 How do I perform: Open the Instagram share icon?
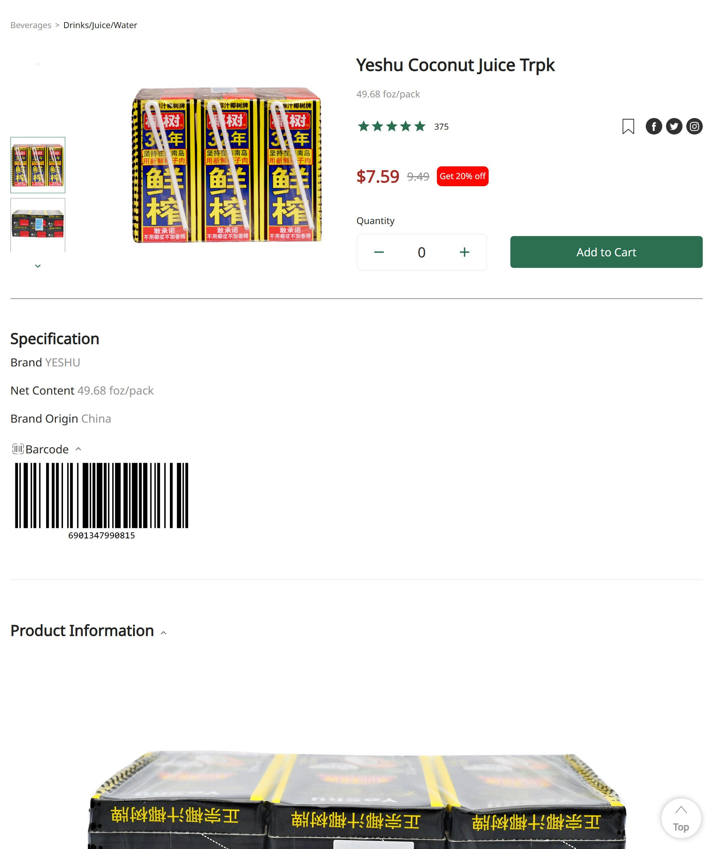click(x=694, y=126)
